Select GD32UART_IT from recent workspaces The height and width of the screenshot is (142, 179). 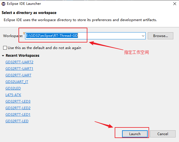tap(17, 82)
